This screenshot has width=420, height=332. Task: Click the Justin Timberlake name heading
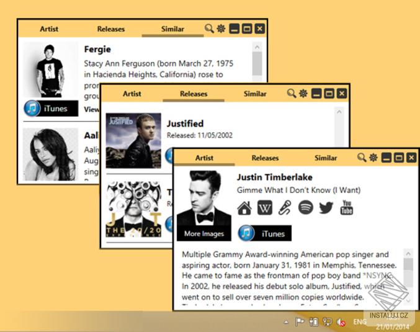tap(275, 177)
